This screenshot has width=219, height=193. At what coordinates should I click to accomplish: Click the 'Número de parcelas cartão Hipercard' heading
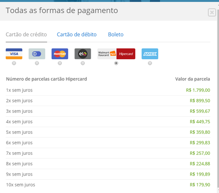click(x=46, y=79)
